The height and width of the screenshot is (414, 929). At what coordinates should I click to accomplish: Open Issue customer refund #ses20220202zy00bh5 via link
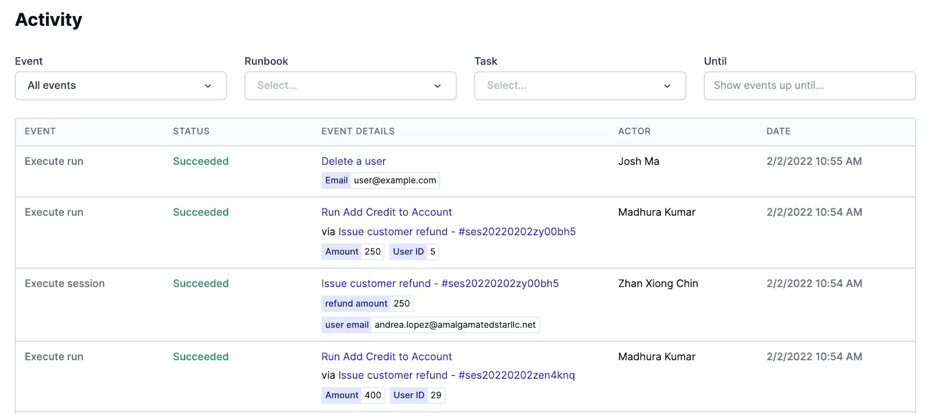pyautogui.click(x=457, y=232)
